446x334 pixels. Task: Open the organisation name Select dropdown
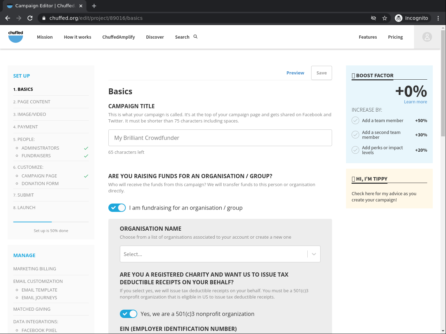(220, 254)
